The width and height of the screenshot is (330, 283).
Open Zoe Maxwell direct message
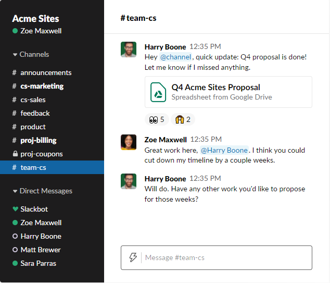tap(52, 223)
